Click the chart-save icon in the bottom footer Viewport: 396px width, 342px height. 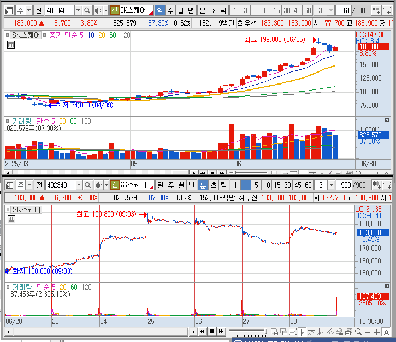349,332
